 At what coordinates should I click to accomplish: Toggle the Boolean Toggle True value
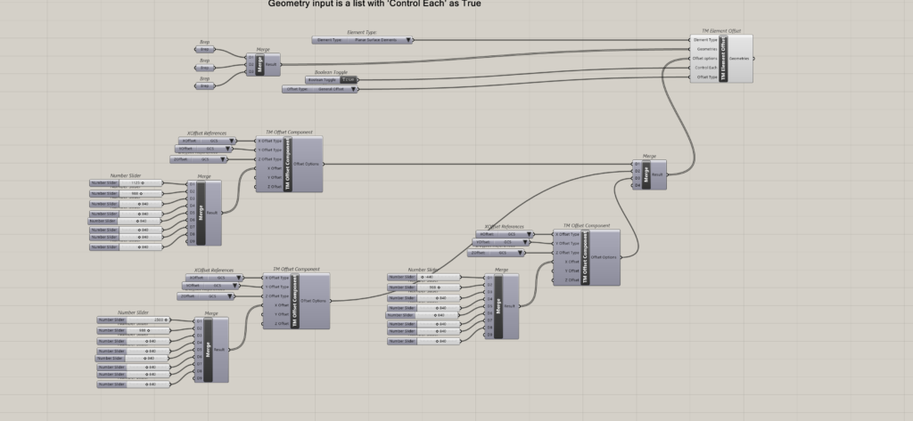coord(349,79)
